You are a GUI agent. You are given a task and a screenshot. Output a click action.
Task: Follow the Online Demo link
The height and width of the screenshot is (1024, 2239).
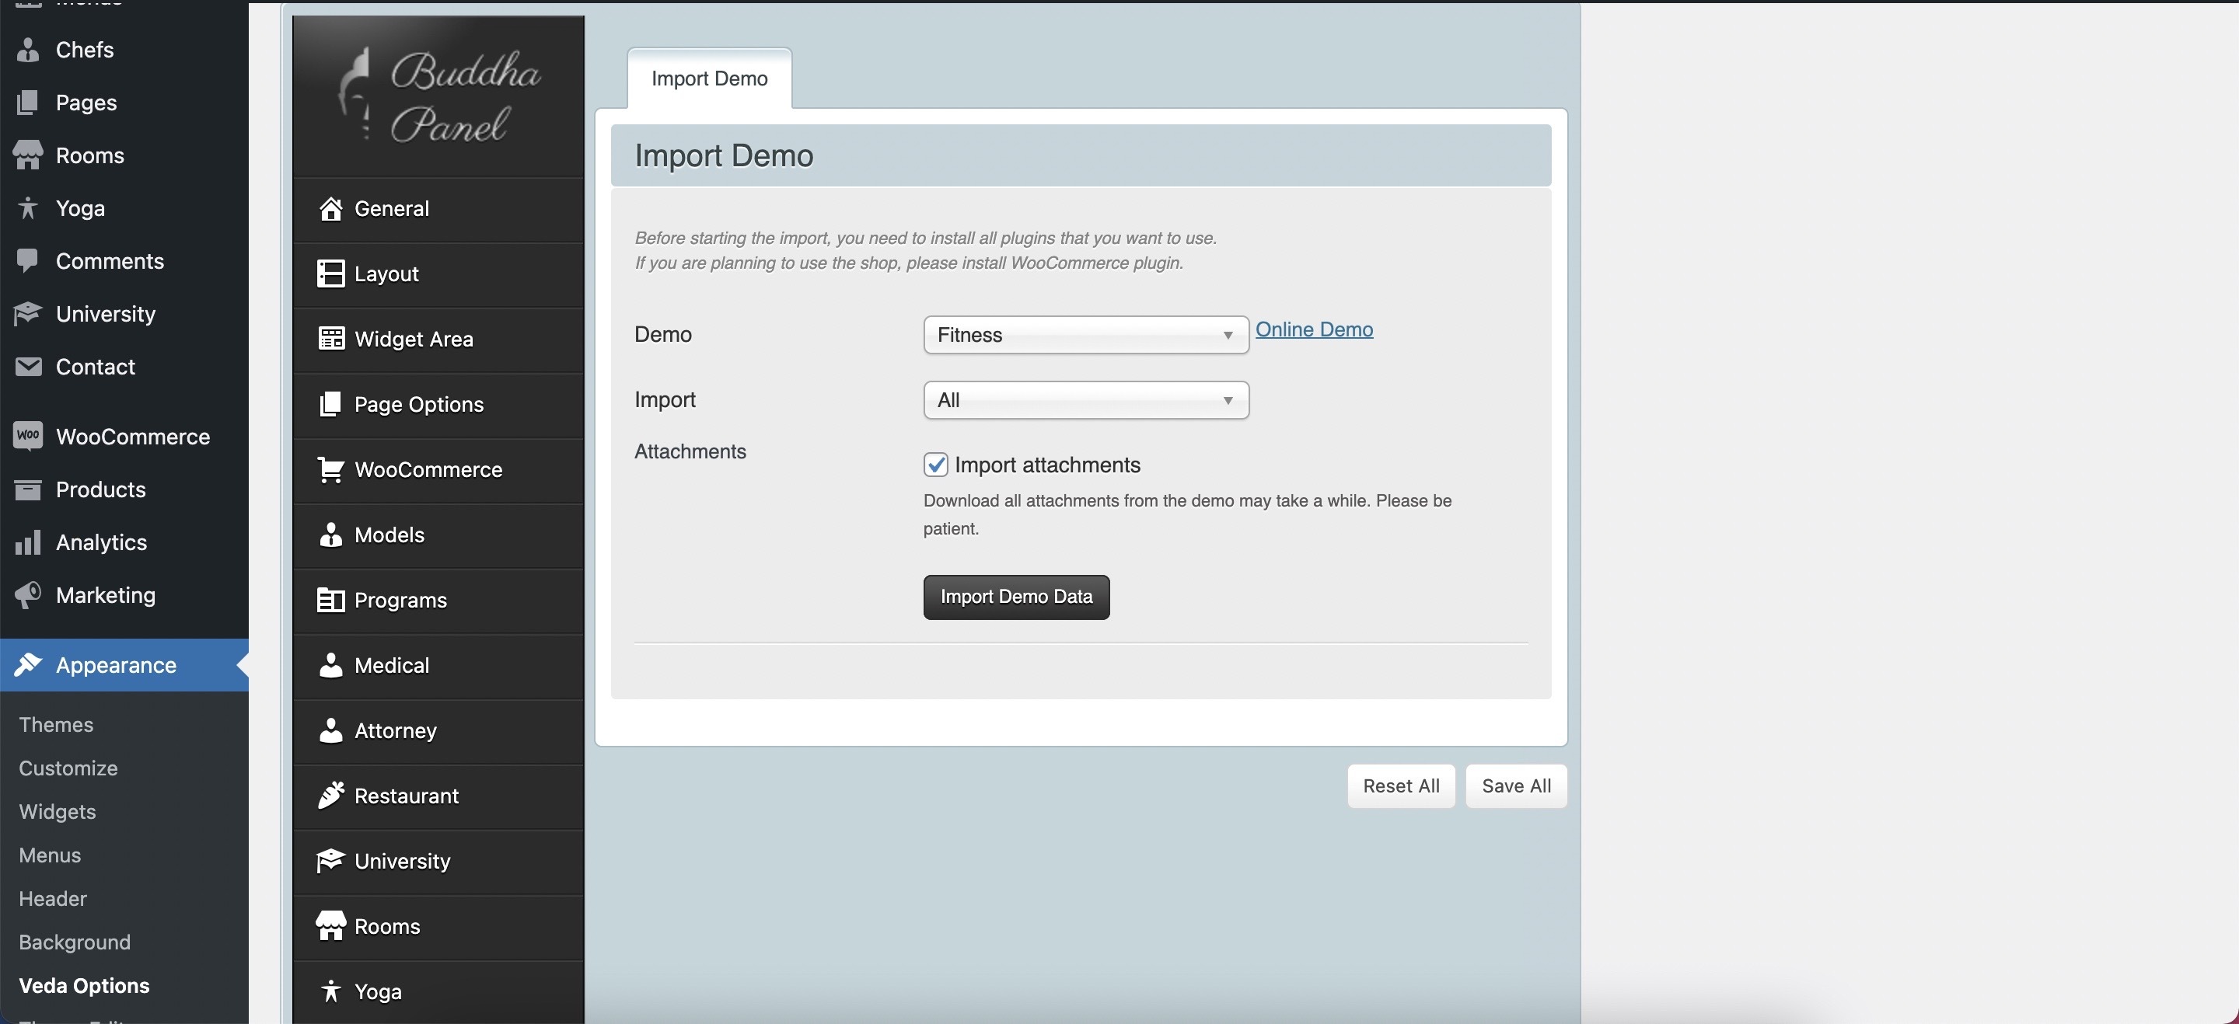[x=1313, y=329]
